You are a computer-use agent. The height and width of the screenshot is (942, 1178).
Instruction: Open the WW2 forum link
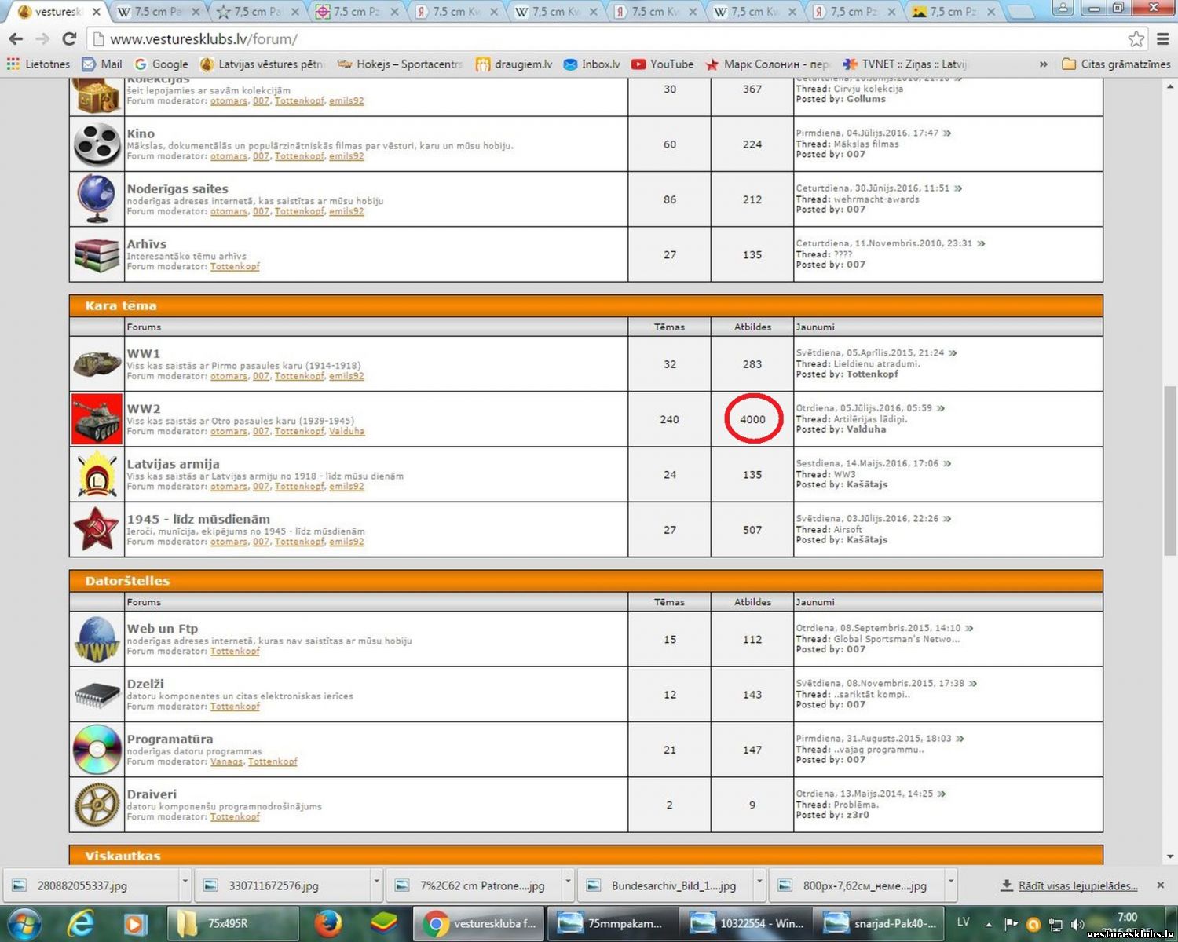click(x=144, y=409)
